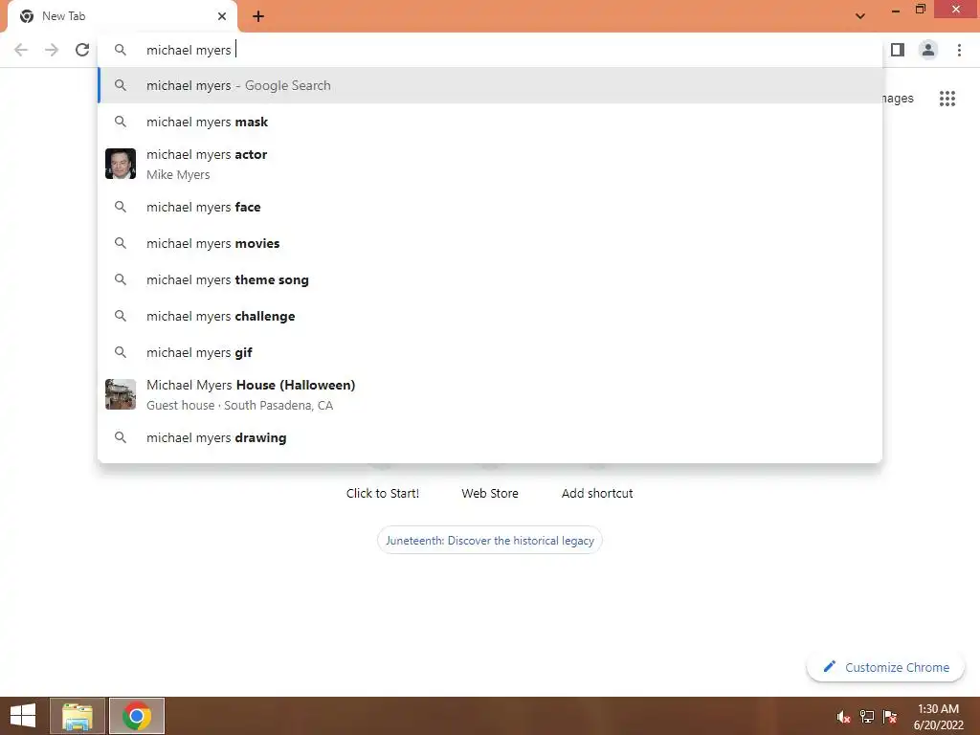
Task: Toggle the Chrome side panel icon
Action: coord(898,50)
